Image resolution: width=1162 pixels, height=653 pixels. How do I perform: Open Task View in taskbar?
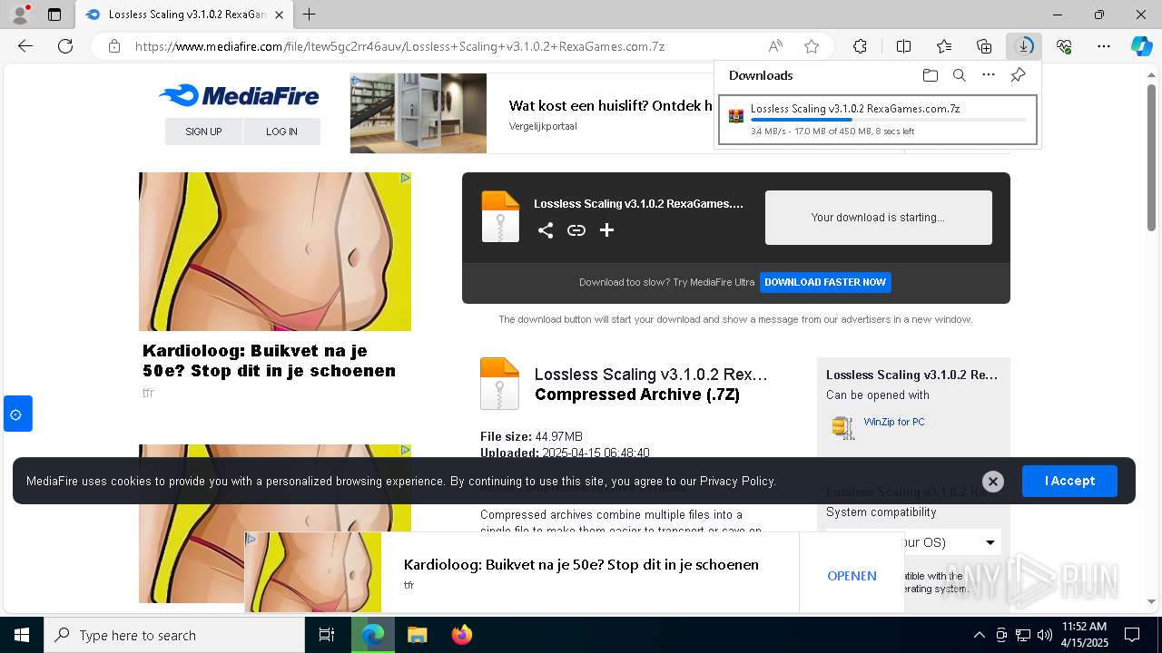click(327, 635)
